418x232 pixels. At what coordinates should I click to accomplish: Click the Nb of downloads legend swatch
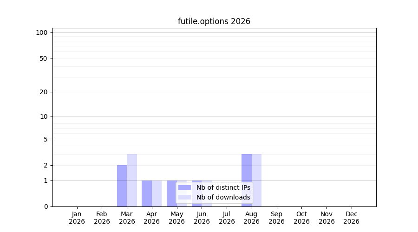pos(184,197)
